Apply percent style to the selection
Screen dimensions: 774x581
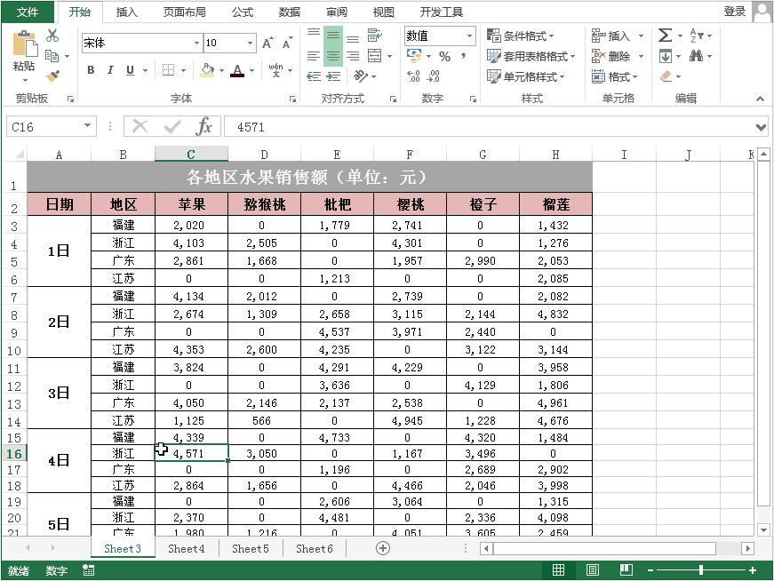[444, 55]
